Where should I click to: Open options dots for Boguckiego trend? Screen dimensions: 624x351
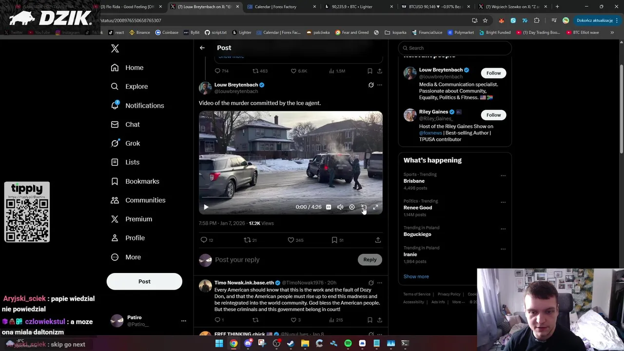pos(503,229)
